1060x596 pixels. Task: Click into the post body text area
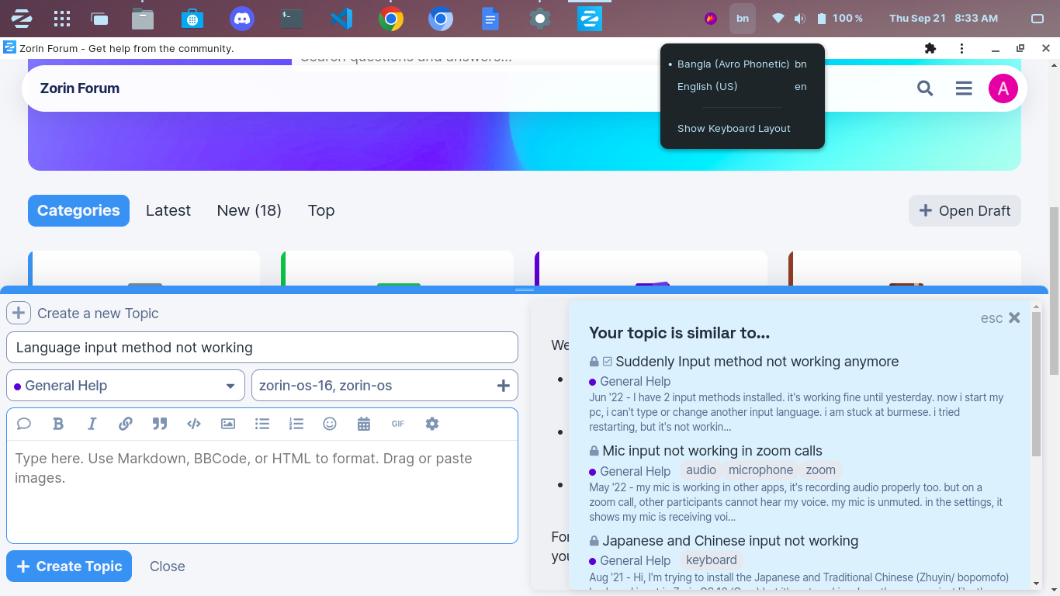click(262, 491)
